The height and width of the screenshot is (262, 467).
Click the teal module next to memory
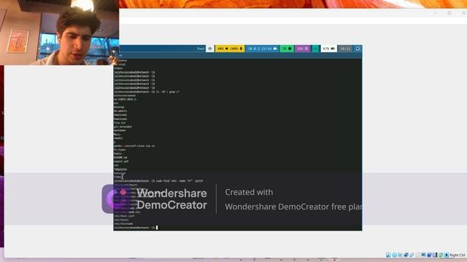(315, 49)
